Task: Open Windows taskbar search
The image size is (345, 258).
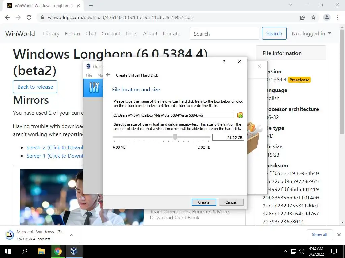Action: click(x=24, y=251)
